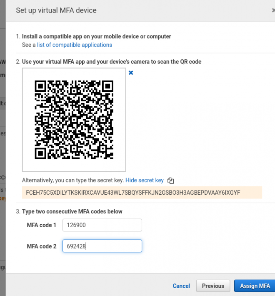Click the 'Install a compatible app' step heading
The width and height of the screenshot is (275, 296).
[x=96, y=37]
